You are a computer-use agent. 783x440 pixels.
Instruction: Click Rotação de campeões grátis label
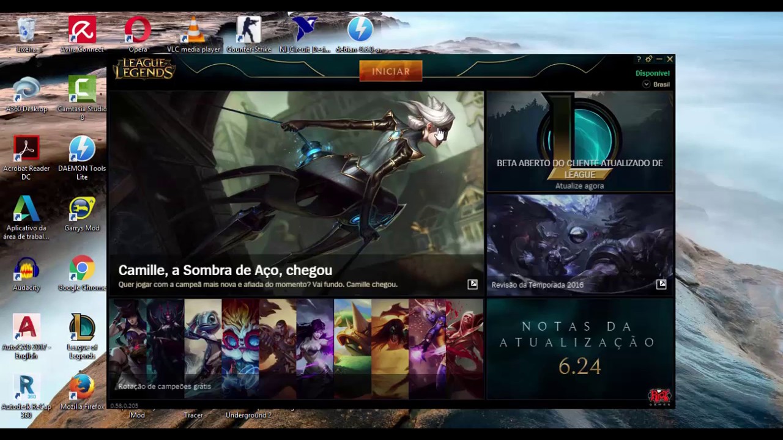165,386
